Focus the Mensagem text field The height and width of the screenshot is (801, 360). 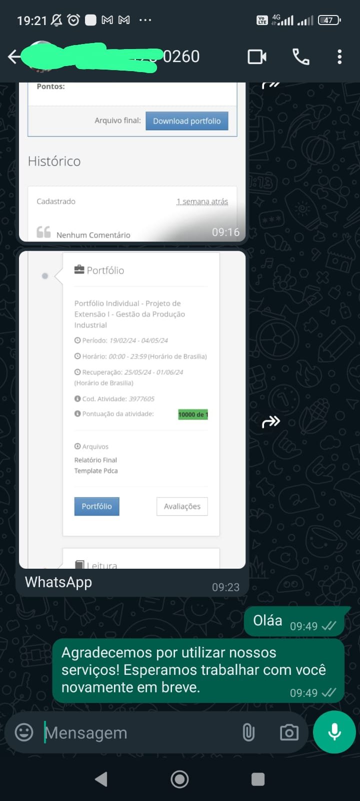(140, 732)
